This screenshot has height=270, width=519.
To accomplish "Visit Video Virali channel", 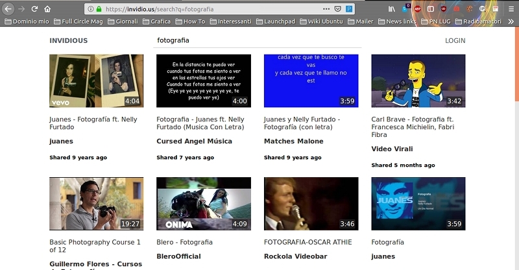I will click(x=392, y=149).
